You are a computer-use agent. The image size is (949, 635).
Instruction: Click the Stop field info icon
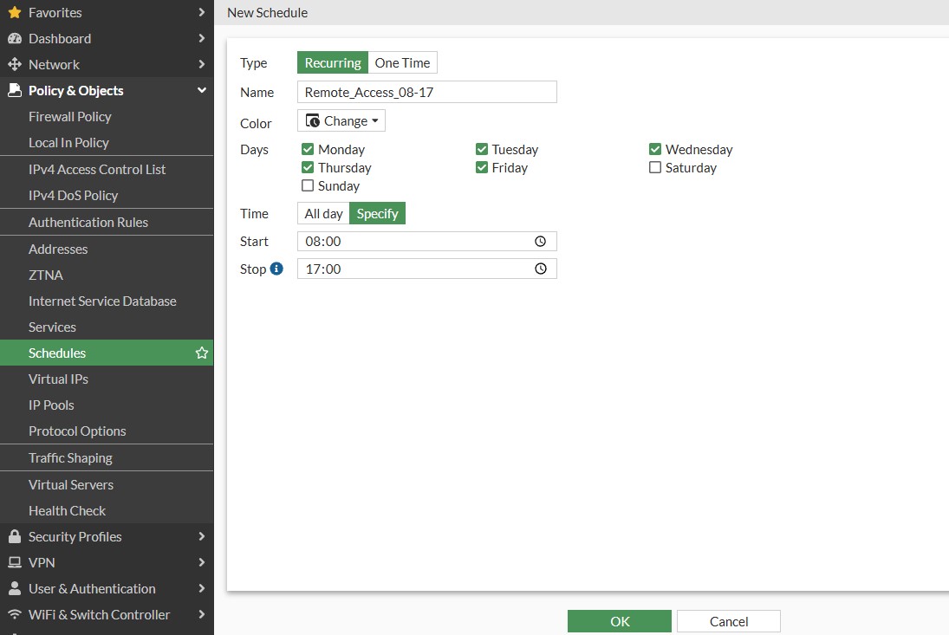pyautogui.click(x=276, y=269)
